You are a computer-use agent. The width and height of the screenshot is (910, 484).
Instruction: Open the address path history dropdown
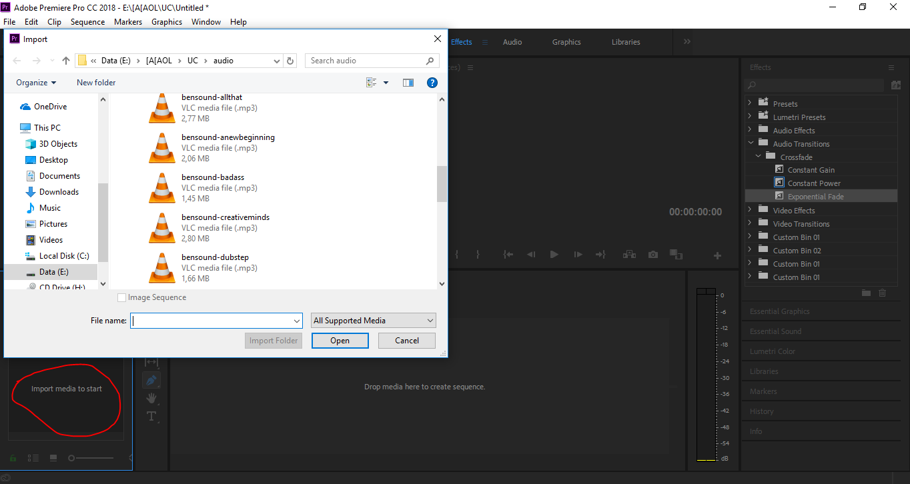277,61
